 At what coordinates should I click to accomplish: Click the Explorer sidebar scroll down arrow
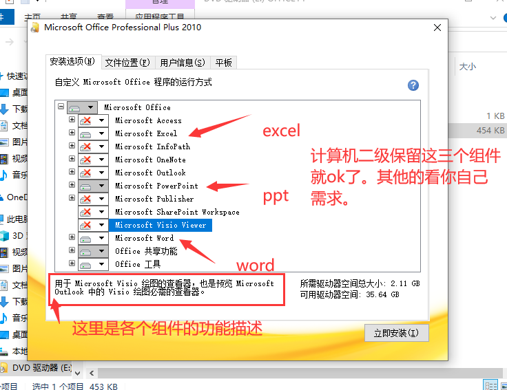pos(78,373)
